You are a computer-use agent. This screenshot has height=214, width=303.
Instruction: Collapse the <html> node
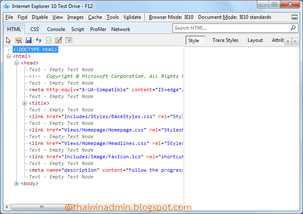(x=8, y=56)
